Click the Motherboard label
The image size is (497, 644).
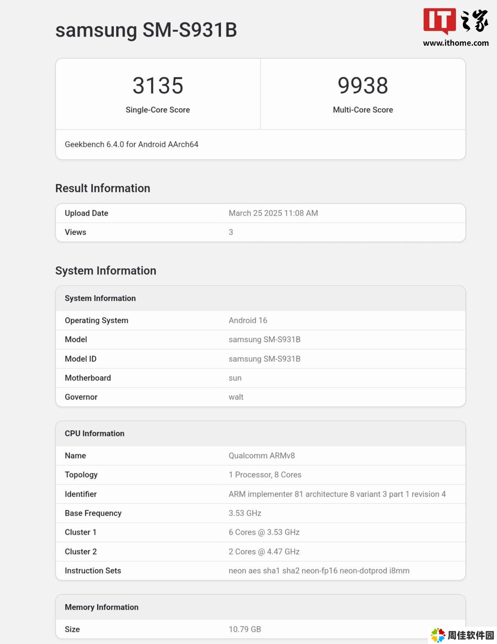point(88,378)
